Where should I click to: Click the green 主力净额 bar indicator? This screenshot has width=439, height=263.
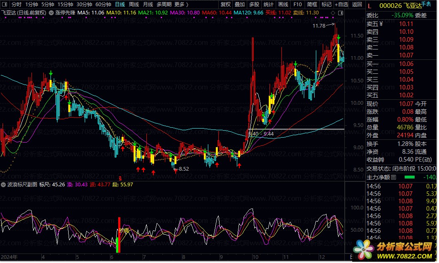point(410,177)
